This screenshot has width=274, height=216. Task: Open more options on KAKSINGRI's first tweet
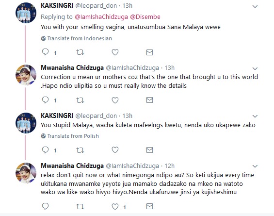coord(255,7)
